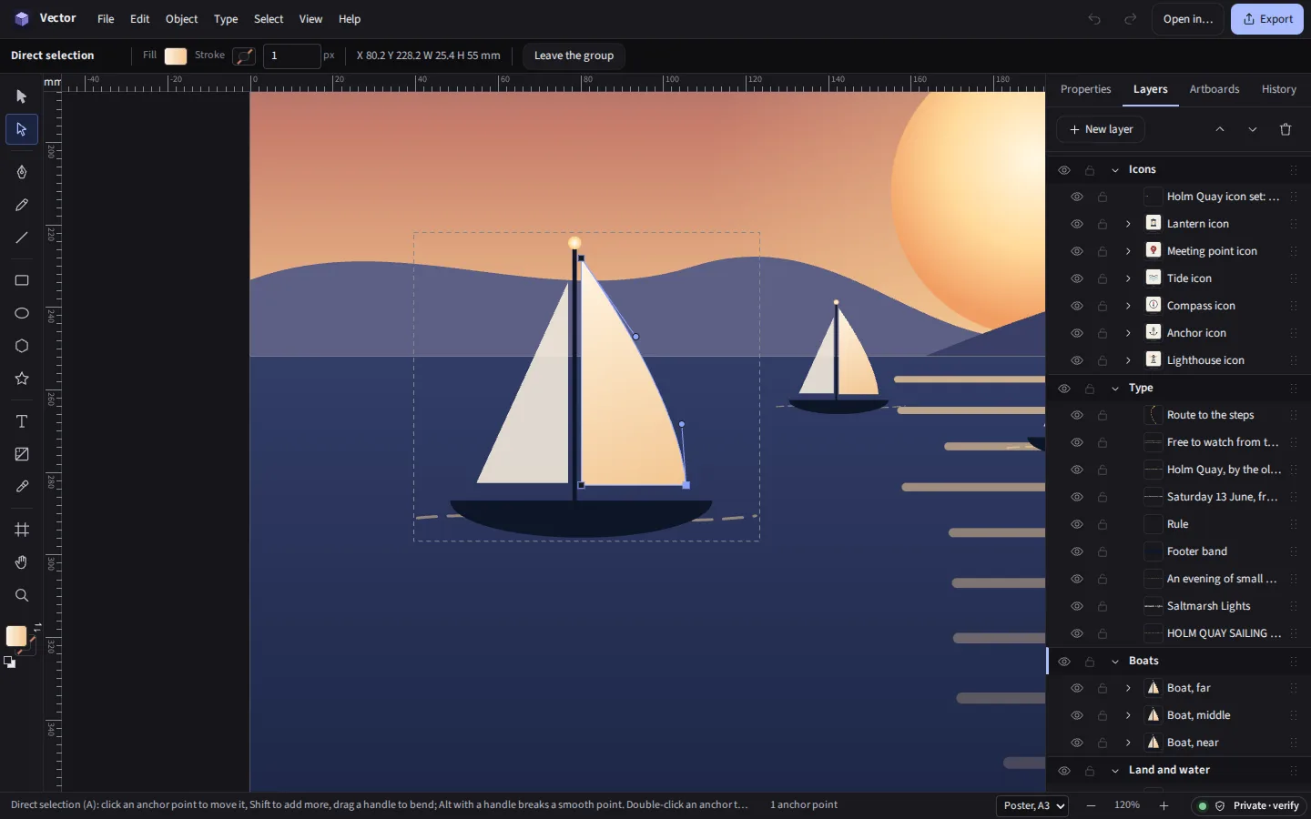1311x819 pixels.
Task: Click the Open in… button
Action: tap(1188, 19)
